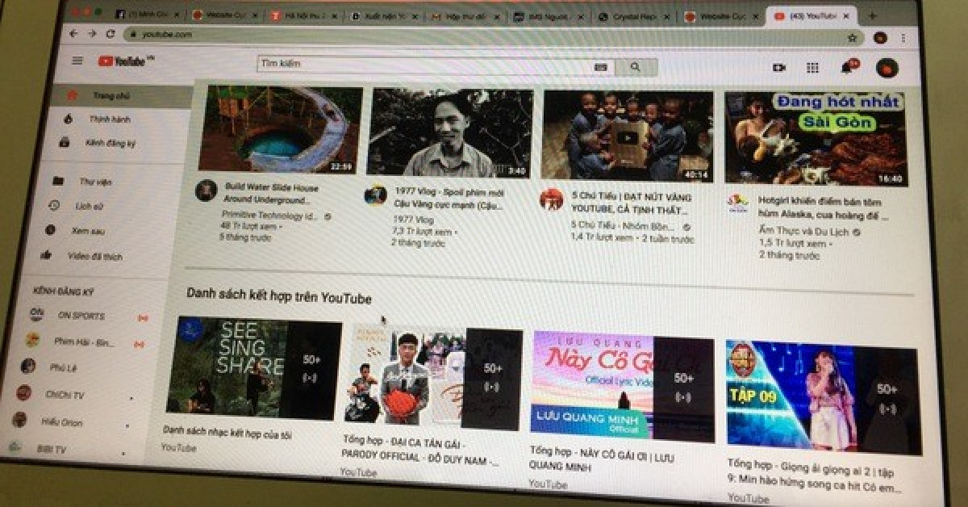Click the ON SPORTS channel avatar
The width and height of the screenshot is (968, 507).
click(x=36, y=315)
